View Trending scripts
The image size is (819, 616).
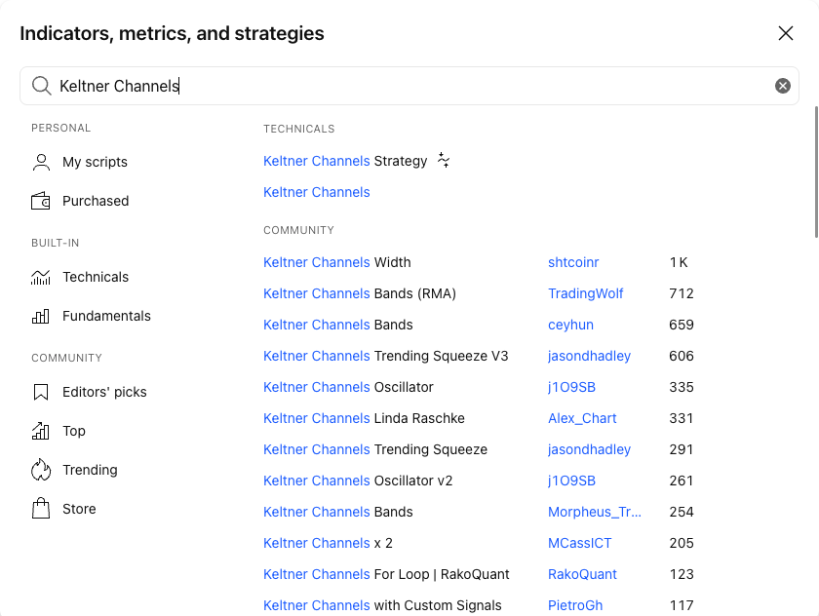pos(90,470)
